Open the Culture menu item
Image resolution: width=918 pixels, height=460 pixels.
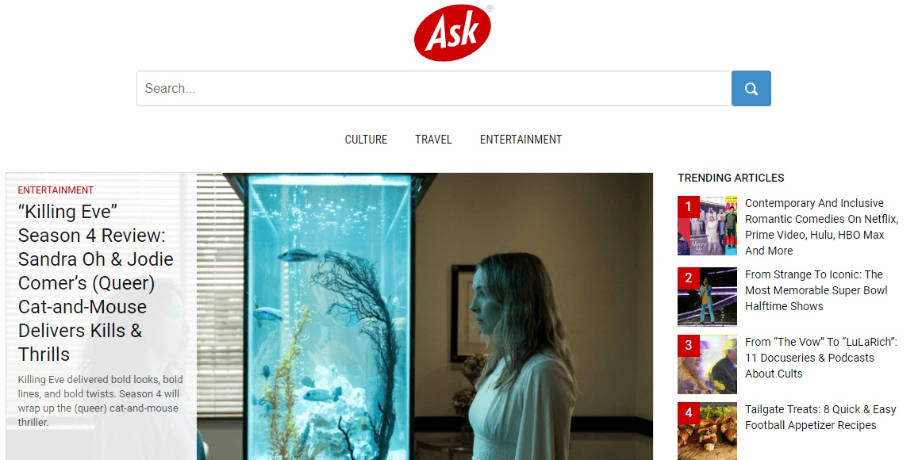[x=366, y=140]
